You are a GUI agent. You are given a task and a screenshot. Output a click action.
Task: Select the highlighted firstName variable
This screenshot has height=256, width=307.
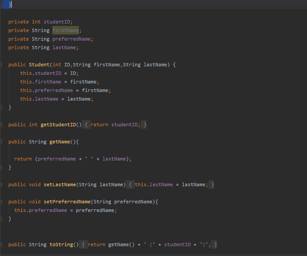pos(65,30)
